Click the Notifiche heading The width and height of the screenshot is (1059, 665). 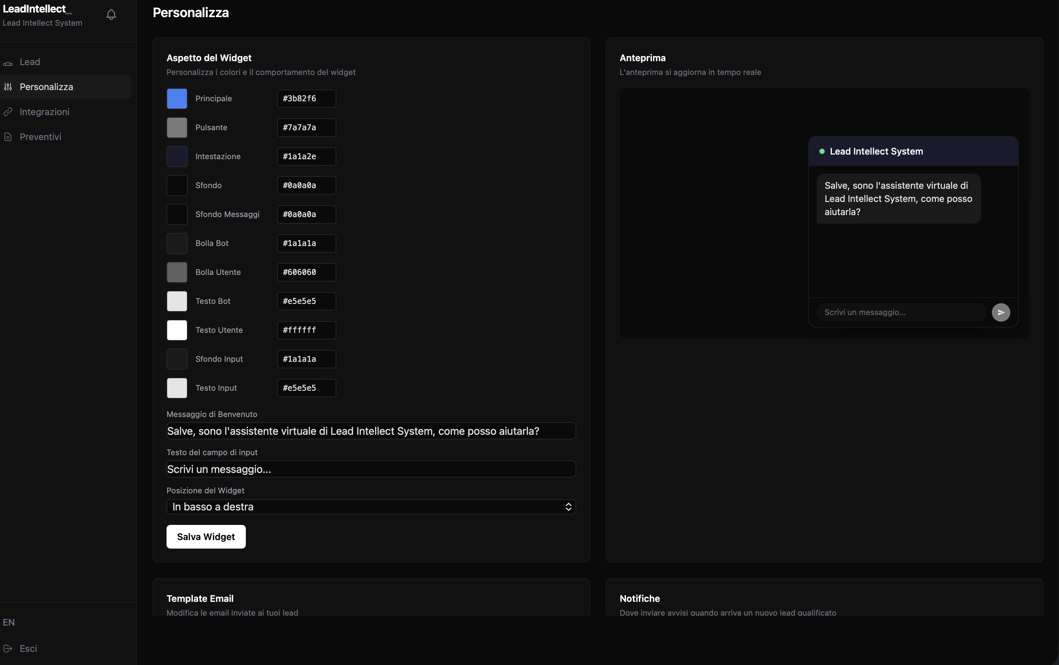pyautogui.click(x=639, y=598)
